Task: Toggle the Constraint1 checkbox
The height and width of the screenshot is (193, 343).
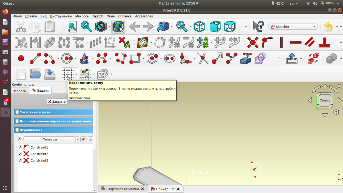Action: [20, 147]
